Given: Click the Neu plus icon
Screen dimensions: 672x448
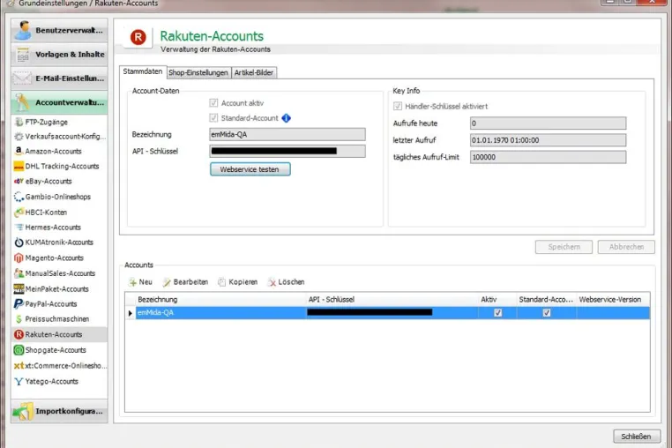Looking at the screenshot, I should pos(133,282).
